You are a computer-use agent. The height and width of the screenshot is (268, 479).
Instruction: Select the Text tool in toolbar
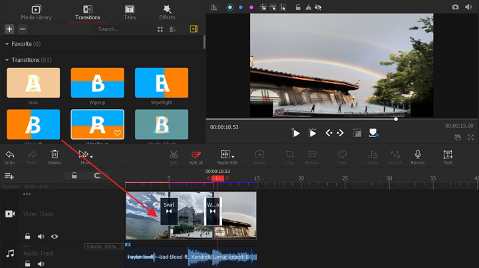tap(448, 154)
